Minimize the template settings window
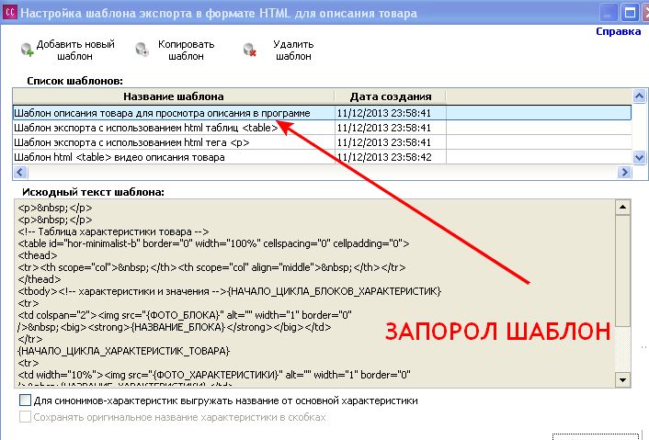The width and height of the screenshot is (649, 440). point(608,13)
